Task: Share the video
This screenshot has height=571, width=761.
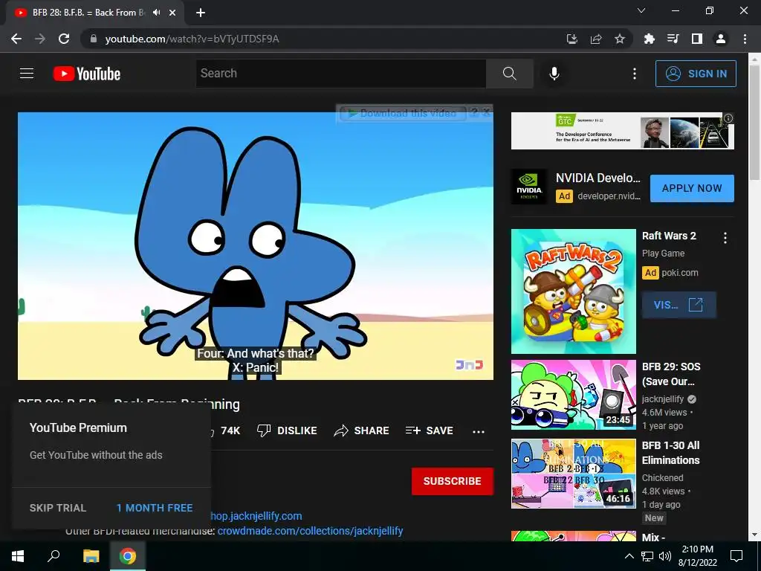Action: [x=362, y=430]
